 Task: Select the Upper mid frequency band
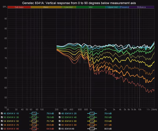(x=113, y=7)
